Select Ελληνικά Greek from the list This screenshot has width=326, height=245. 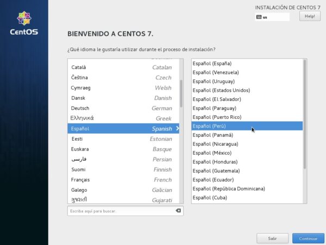click(x=121, y=118)
